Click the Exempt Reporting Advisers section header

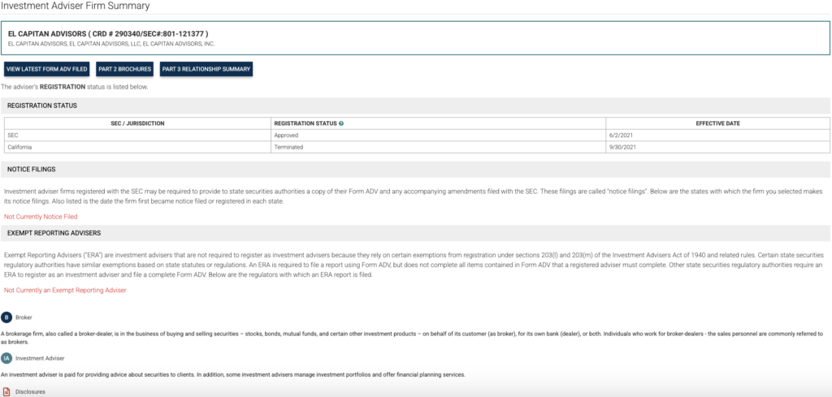tap(52, 233)
